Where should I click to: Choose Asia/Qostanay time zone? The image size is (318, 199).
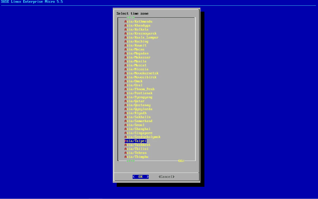click(137, 105)
